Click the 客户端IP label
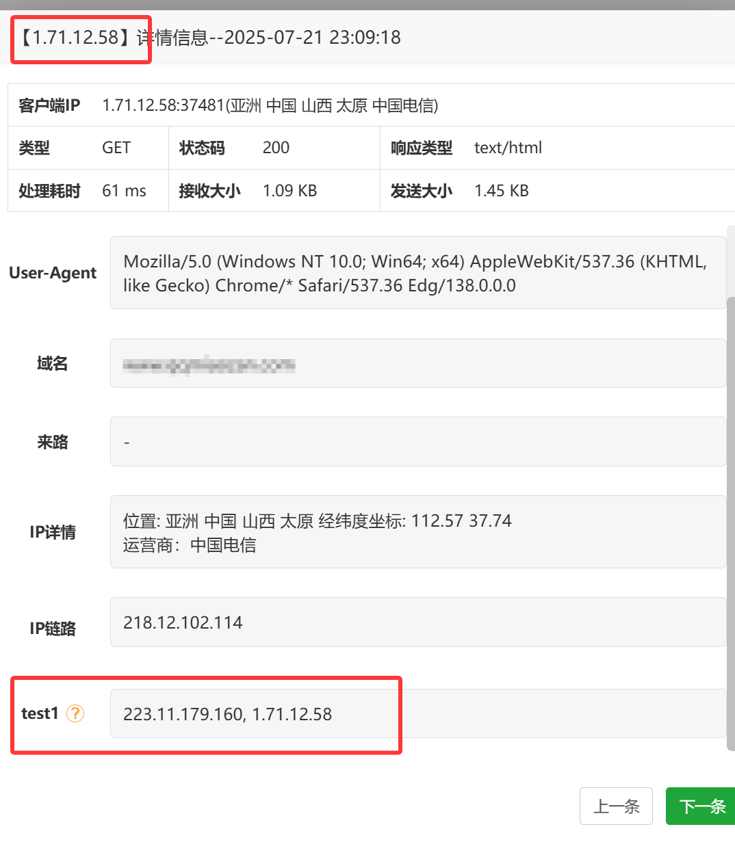The height and width of the screenshot is (842, 735). pos(49,105)
